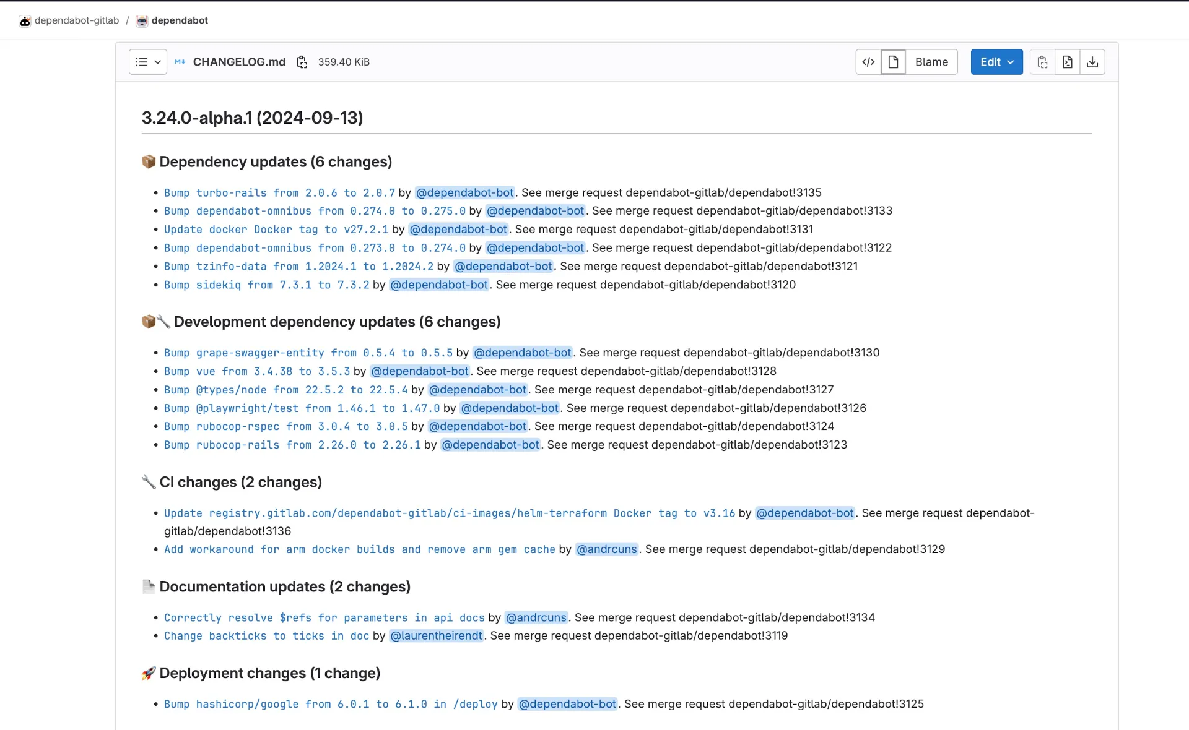Click Documentation updates (2 changes) heading
Screen dimensions: 1189x730
point(285,587)
